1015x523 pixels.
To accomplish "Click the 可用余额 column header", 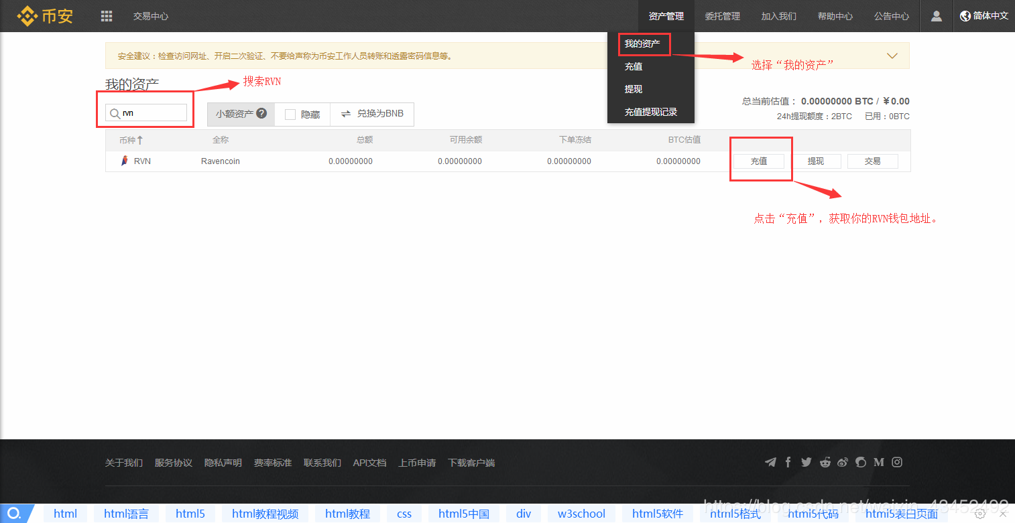I will (466, 140).
